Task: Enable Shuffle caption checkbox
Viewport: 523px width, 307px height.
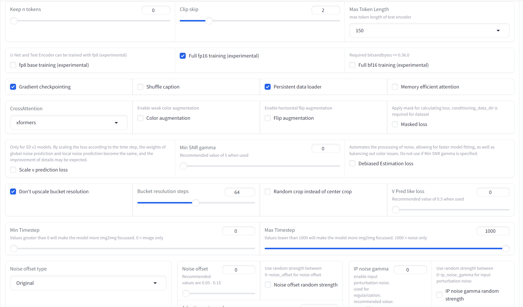Action: point(140,87)
